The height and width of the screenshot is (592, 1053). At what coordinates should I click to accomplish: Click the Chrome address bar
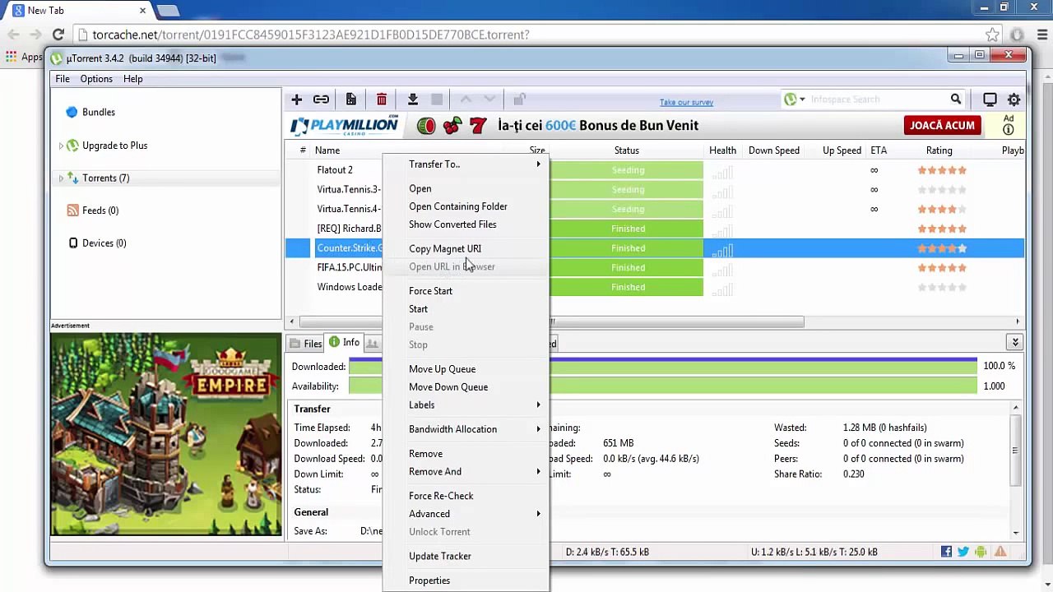[535, 35]
